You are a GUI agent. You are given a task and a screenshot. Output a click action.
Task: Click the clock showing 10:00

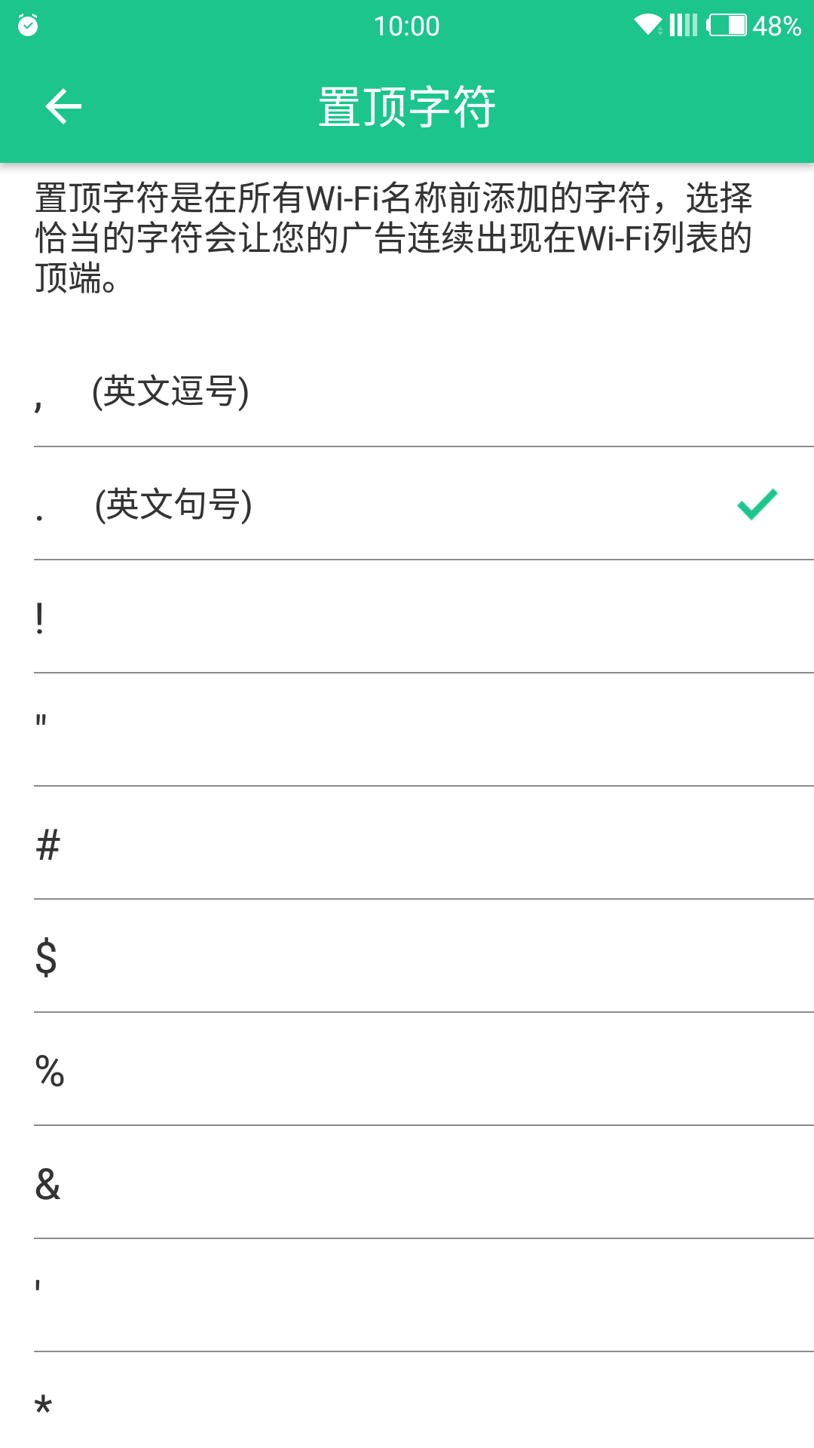[407, 25]
